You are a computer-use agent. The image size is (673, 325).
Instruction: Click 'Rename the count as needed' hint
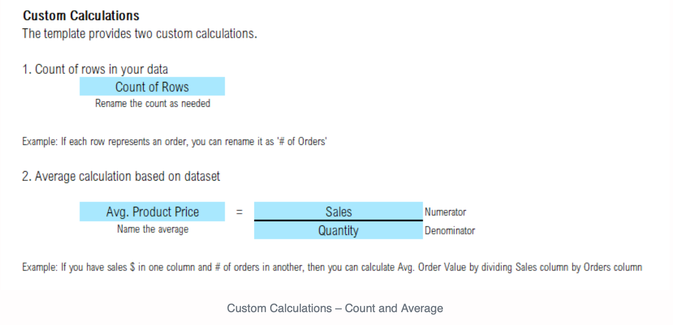click(153, 103)
